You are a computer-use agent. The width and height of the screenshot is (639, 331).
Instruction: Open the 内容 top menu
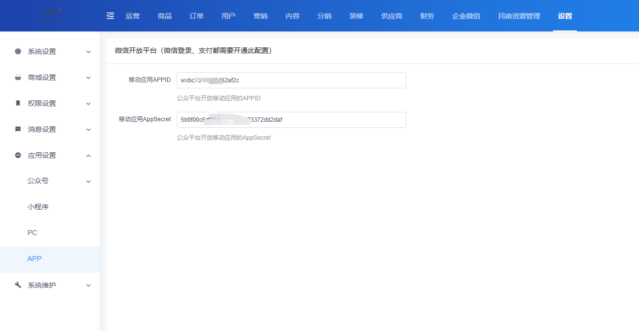pyautogui.click(x=293, y=16)
